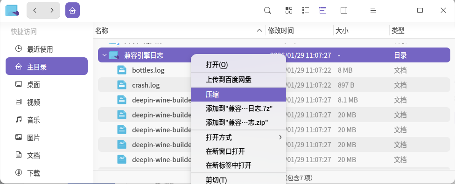
Task: Go back with the left arrow
Action: 35,10
